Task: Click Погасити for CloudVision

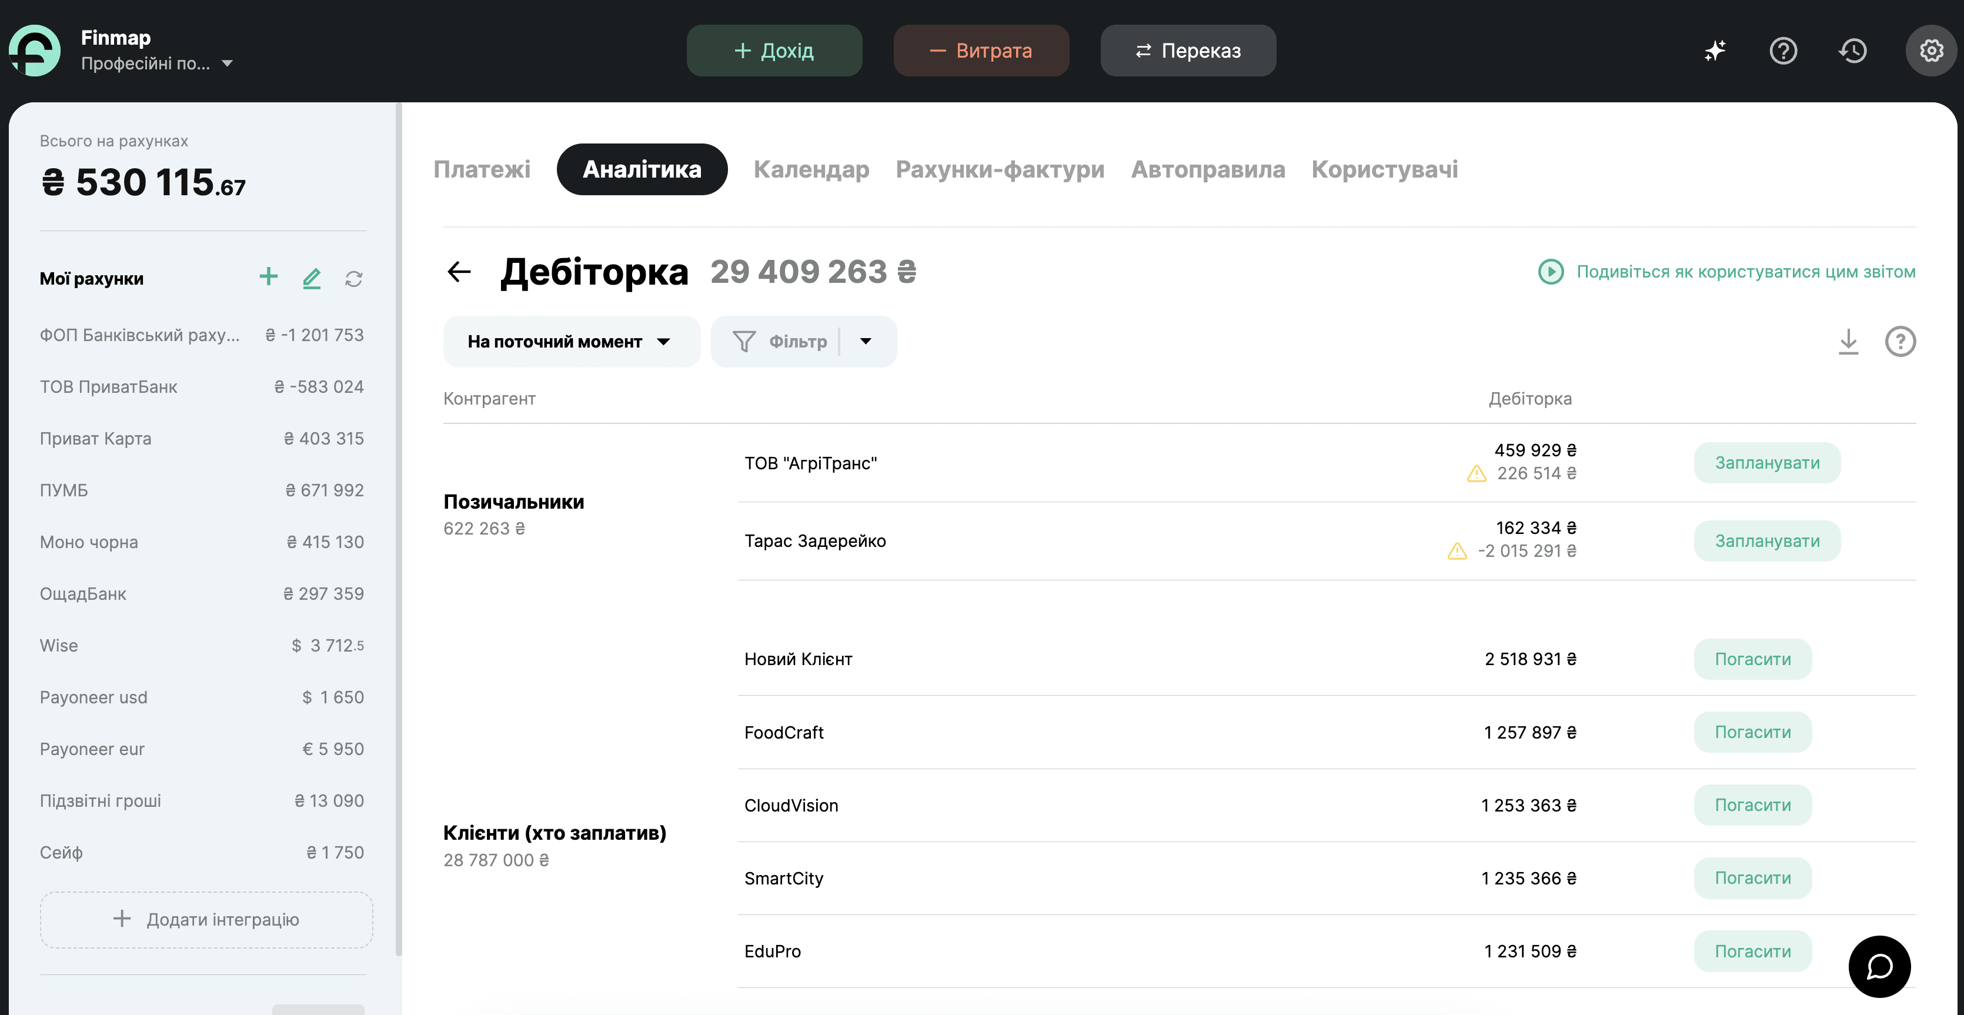Action: (x=1753, y=805)
